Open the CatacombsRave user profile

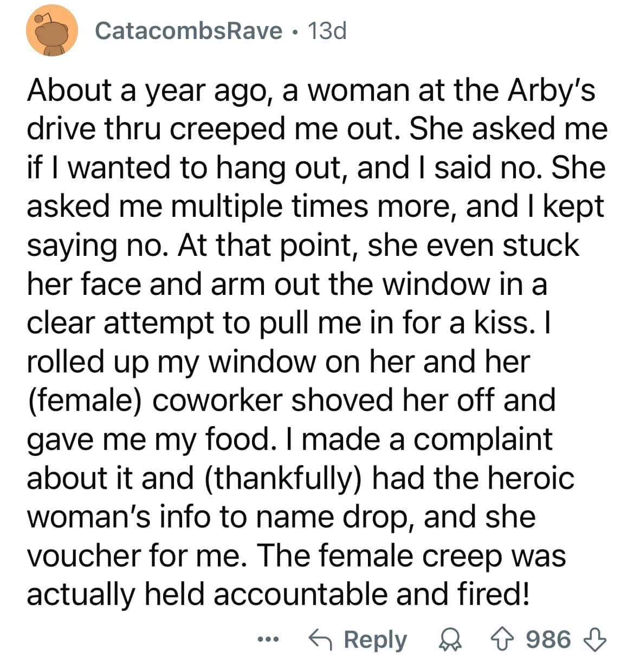tap(189, 31)
